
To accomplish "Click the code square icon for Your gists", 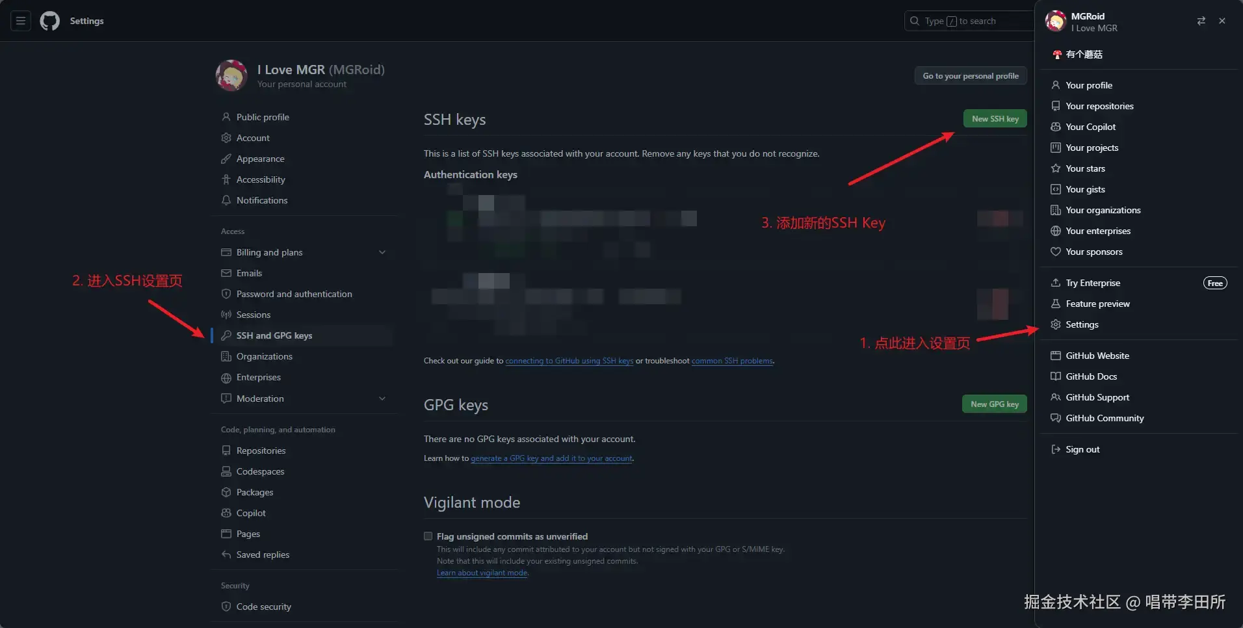I will coord(1056,189).
